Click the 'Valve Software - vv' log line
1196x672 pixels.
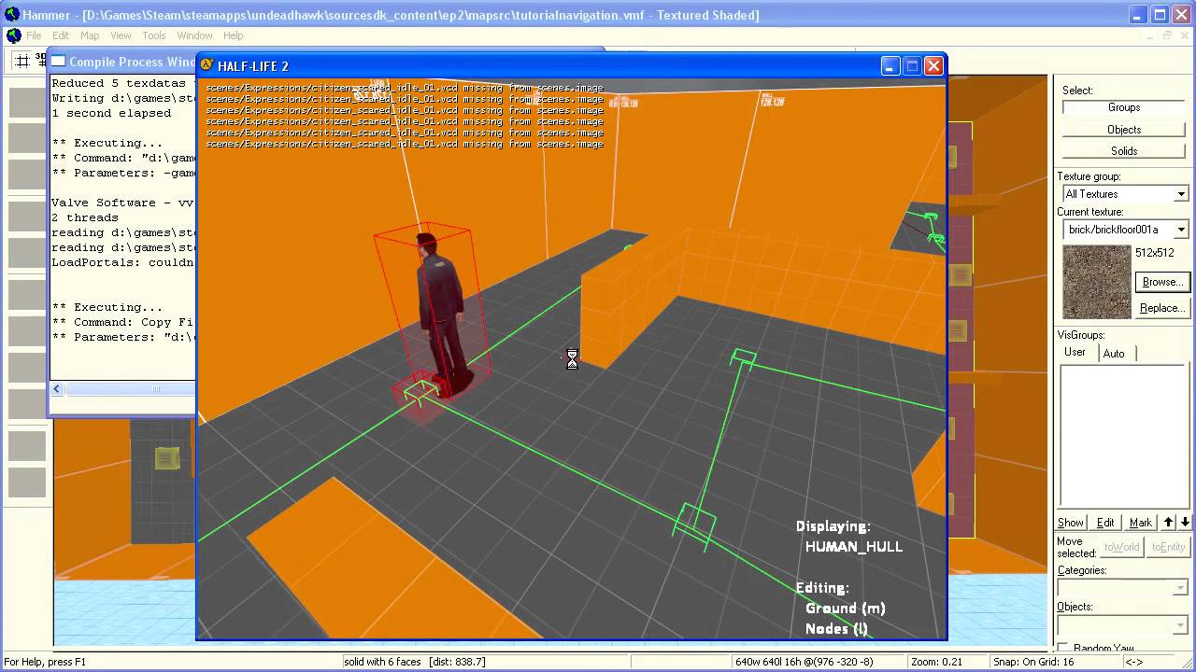(122, 203)
